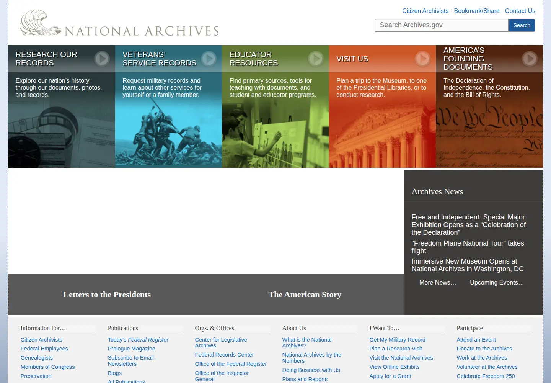The height and width of the screenshot is (383, 551).
Task: Open Today's Federal Register link
Action: point(138,340)
